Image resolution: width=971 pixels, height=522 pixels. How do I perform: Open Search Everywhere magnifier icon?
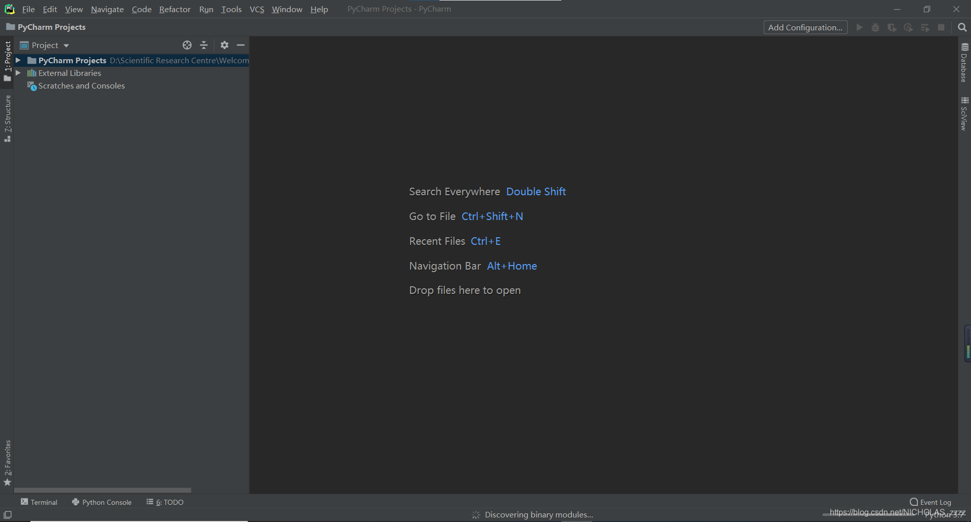click(x=962, y=27)
